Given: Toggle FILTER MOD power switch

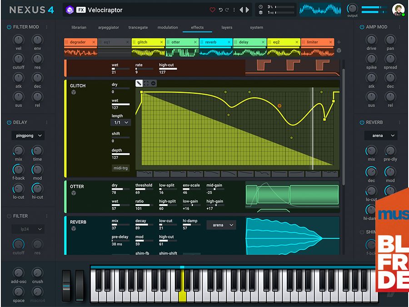Looking at the screenshot, I should pos(9,27).
